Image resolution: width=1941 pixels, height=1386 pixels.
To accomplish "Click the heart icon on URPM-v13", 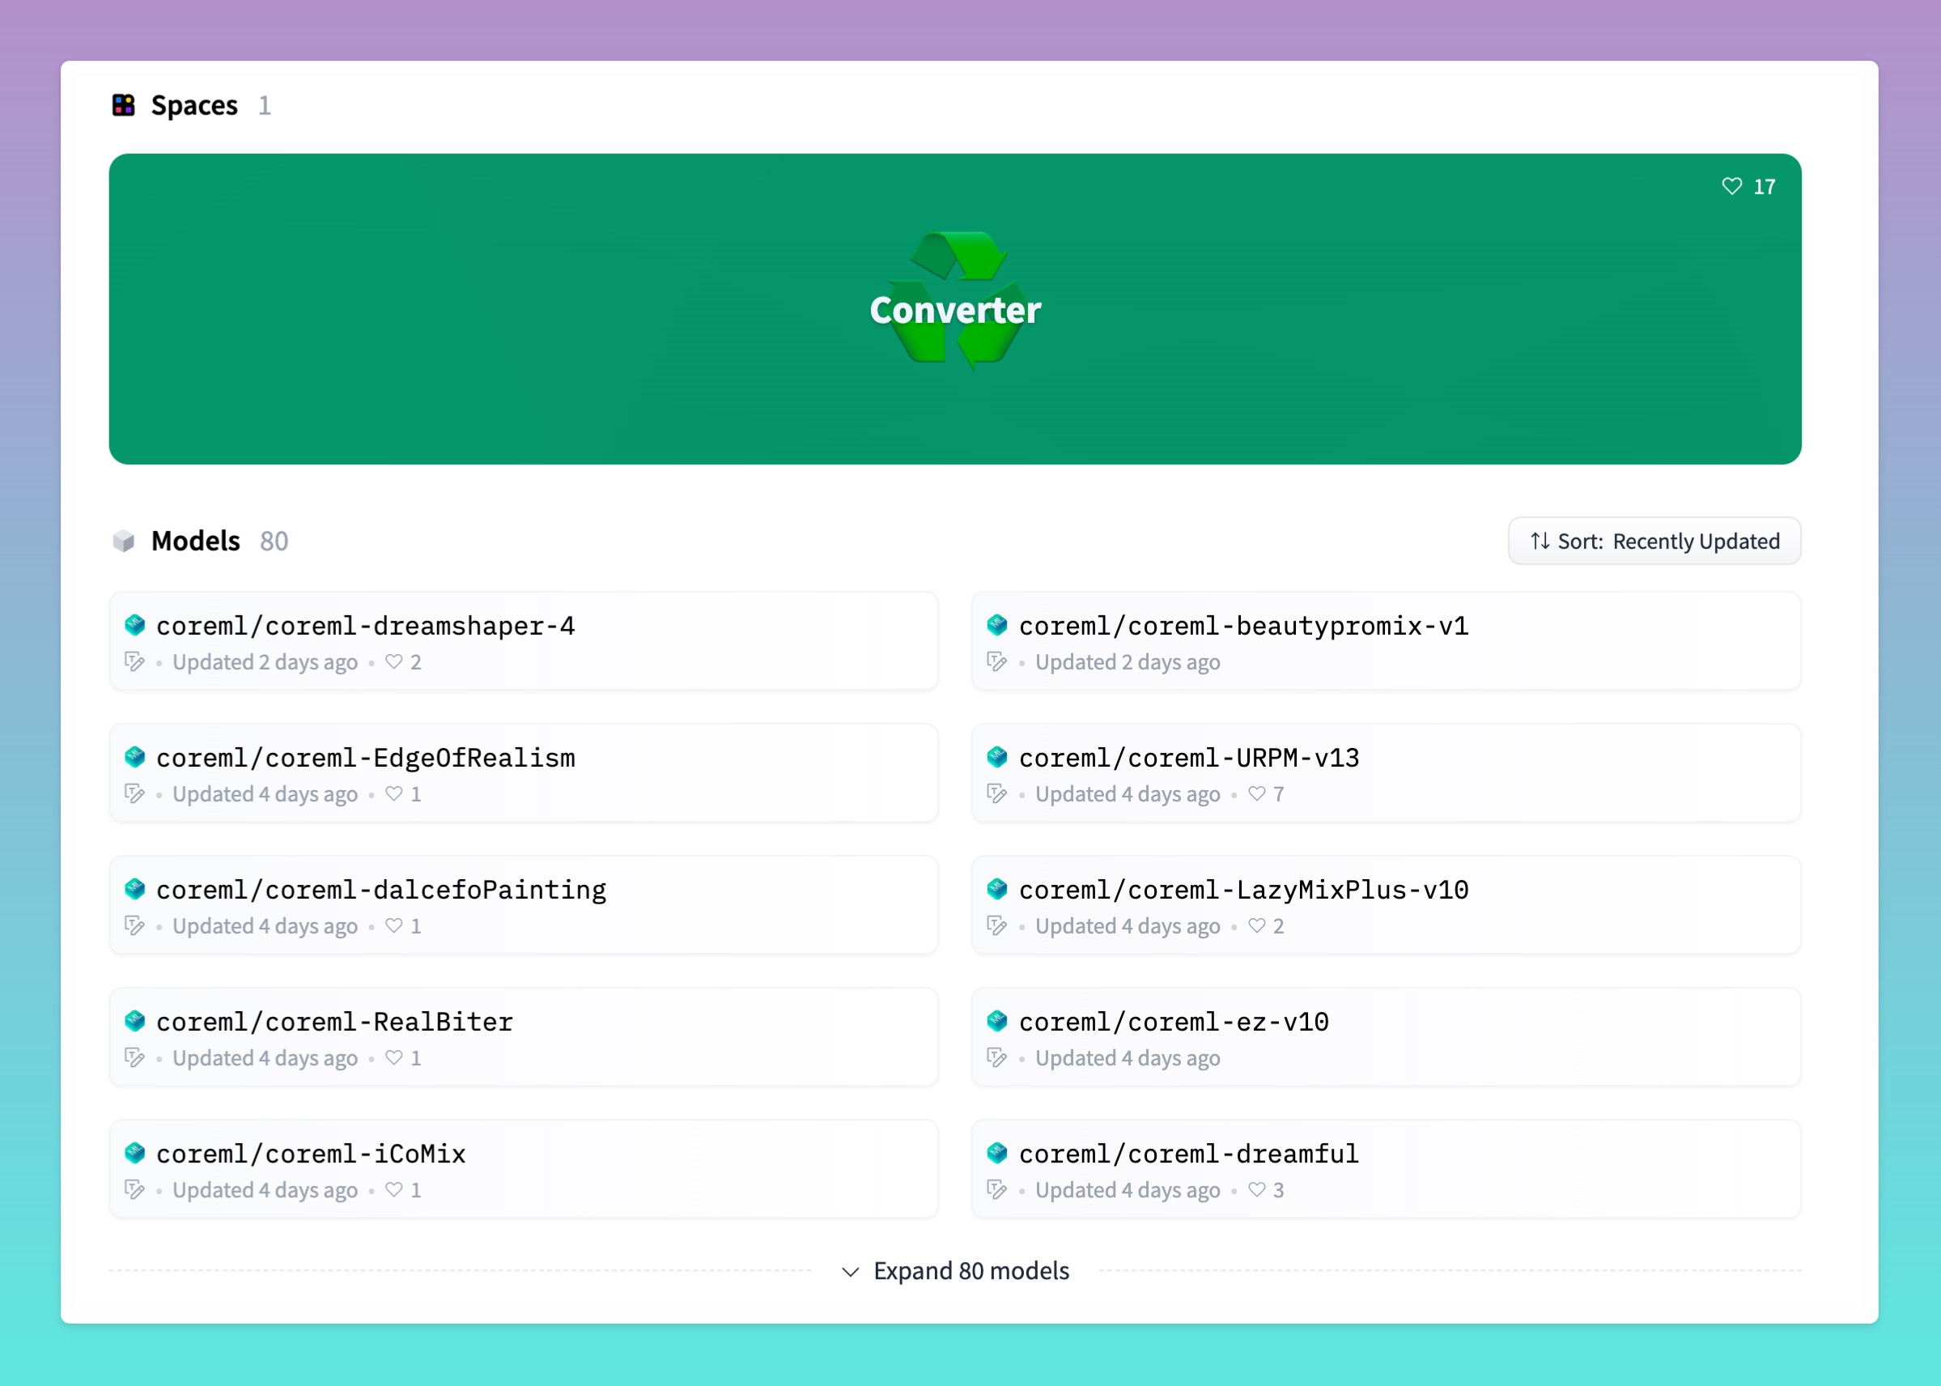I will pos(1257,793).
